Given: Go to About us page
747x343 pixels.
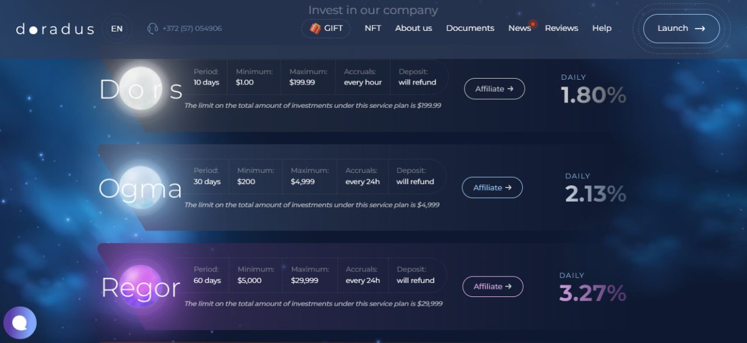Looking at the screenshot, I should 414,28.
